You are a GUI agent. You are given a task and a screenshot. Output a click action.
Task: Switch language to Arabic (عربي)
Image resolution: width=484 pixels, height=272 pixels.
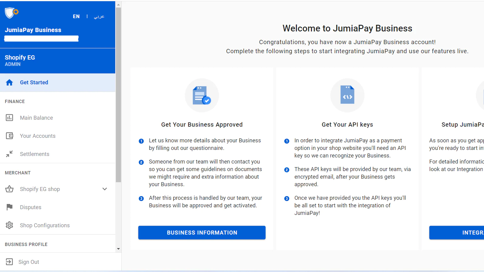99,16
